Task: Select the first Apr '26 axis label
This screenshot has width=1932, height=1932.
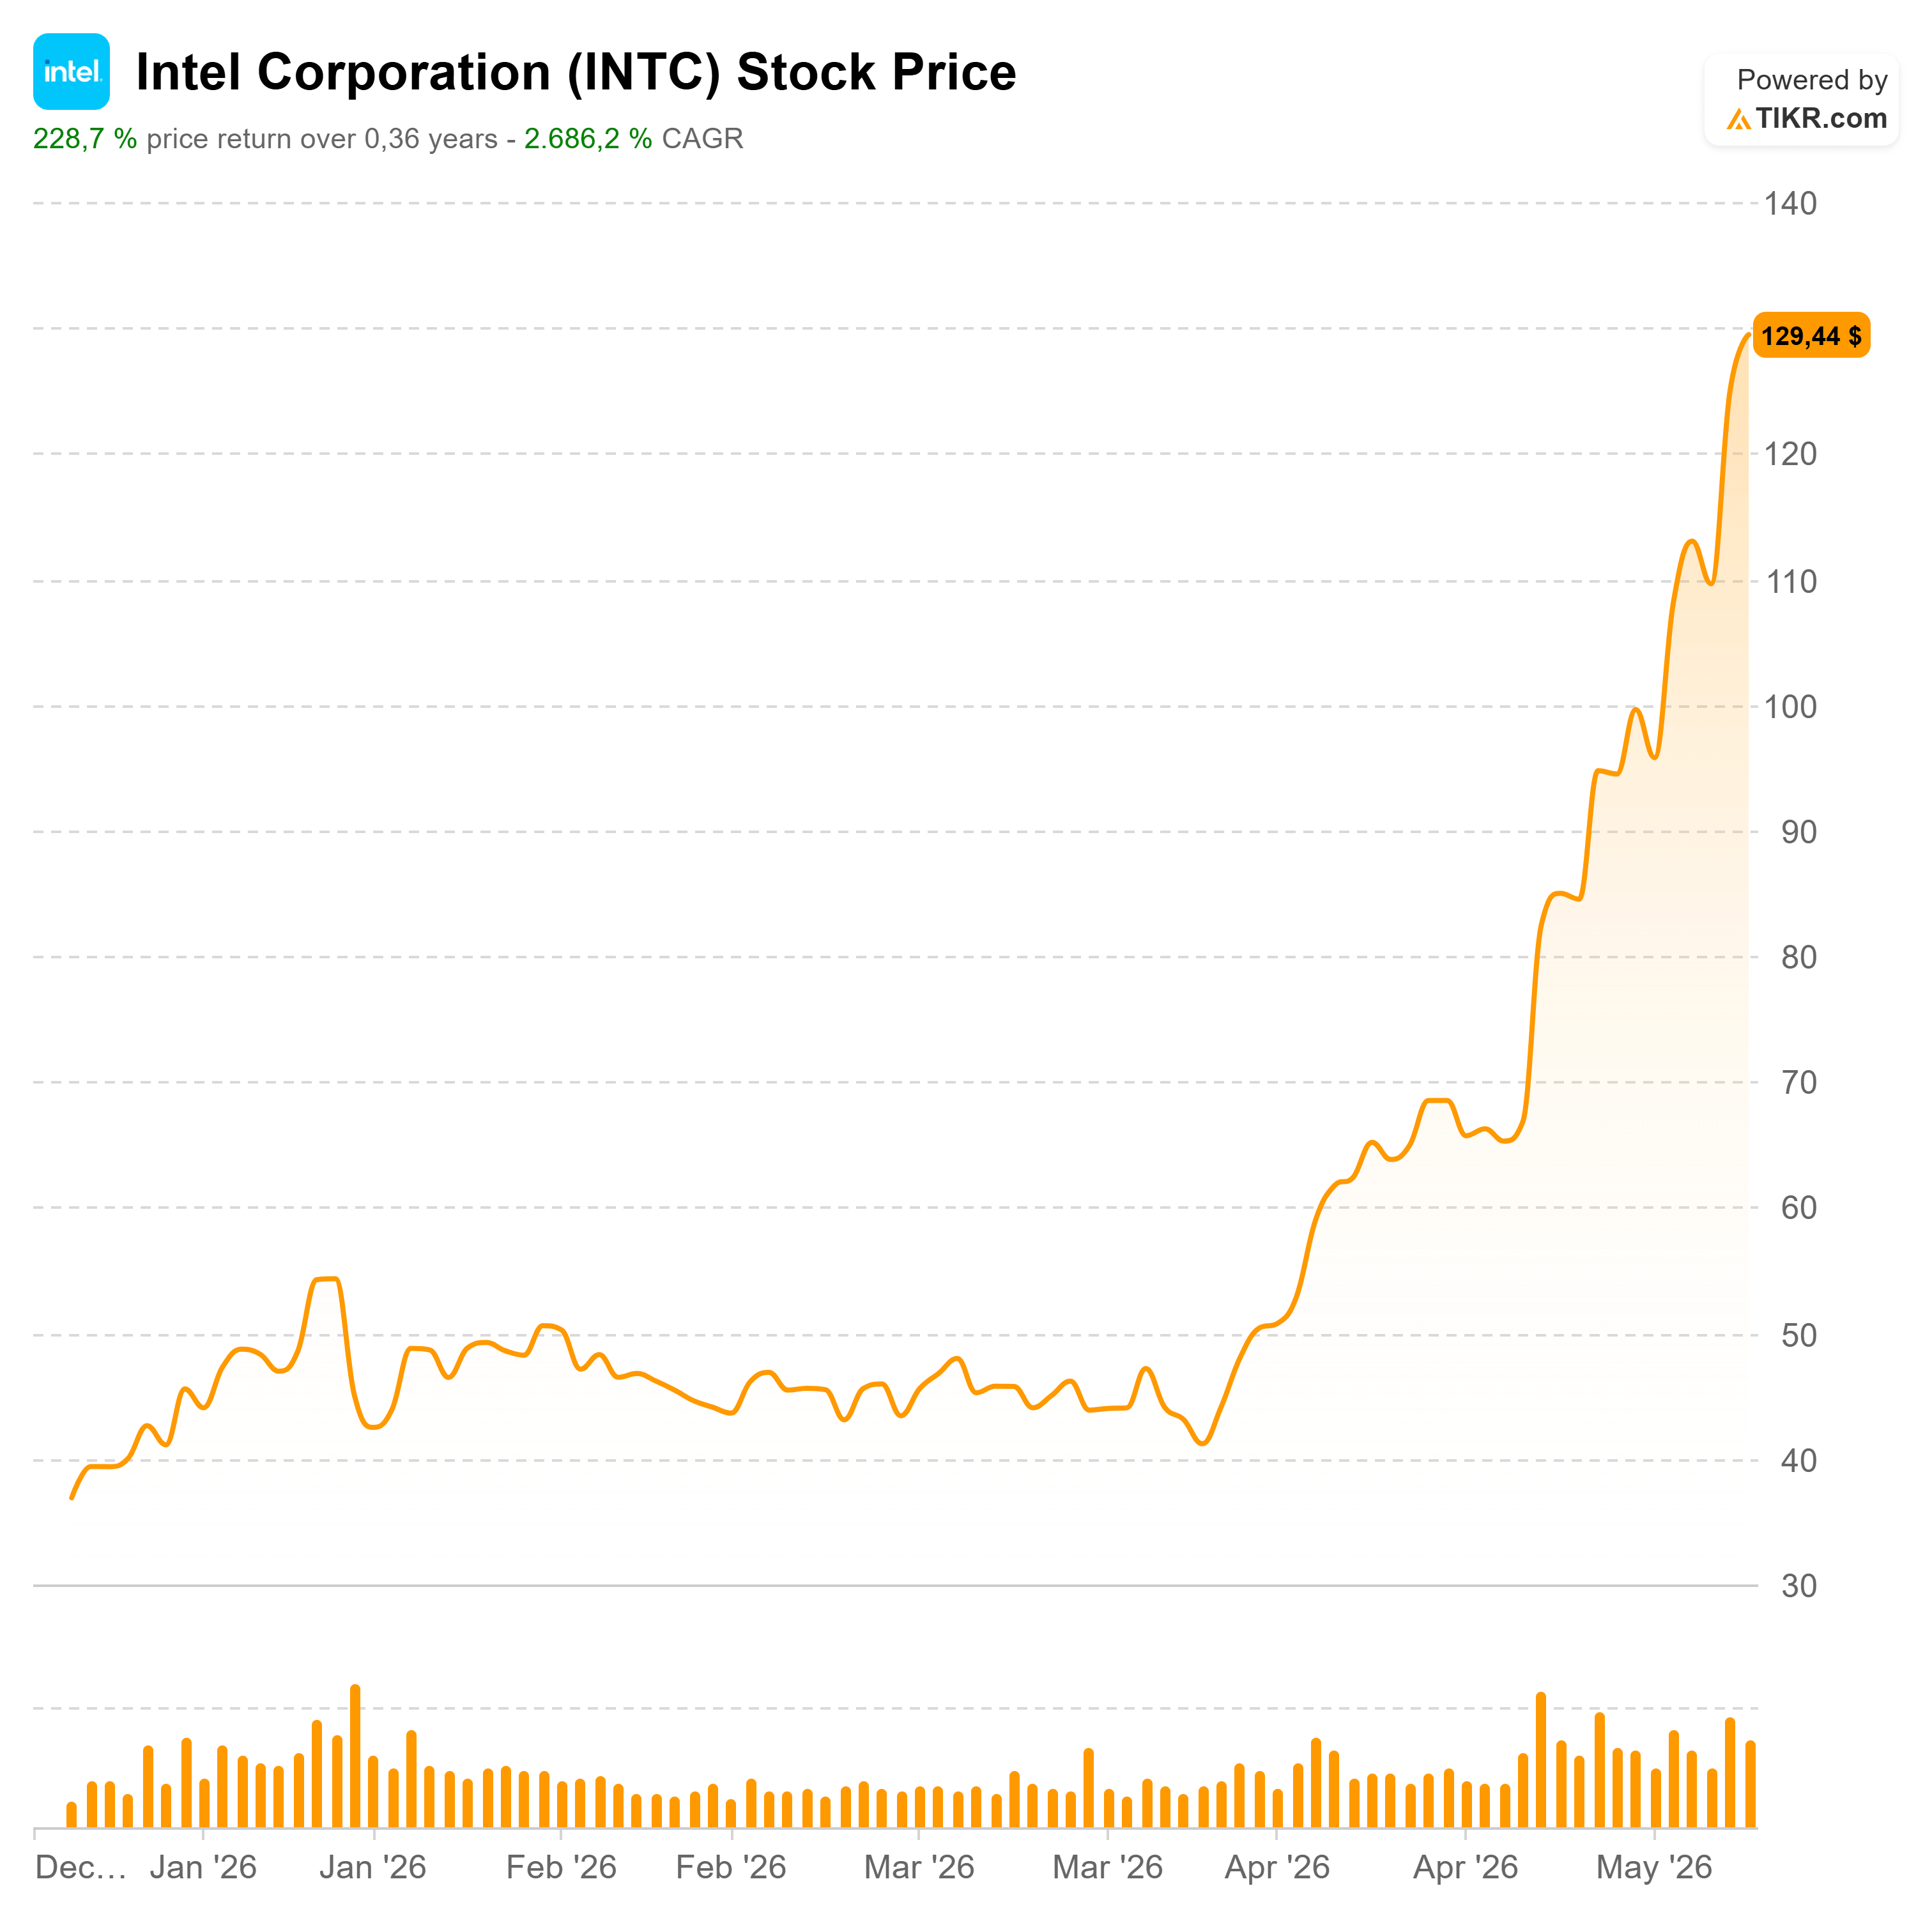Action: point(1277,1866)
